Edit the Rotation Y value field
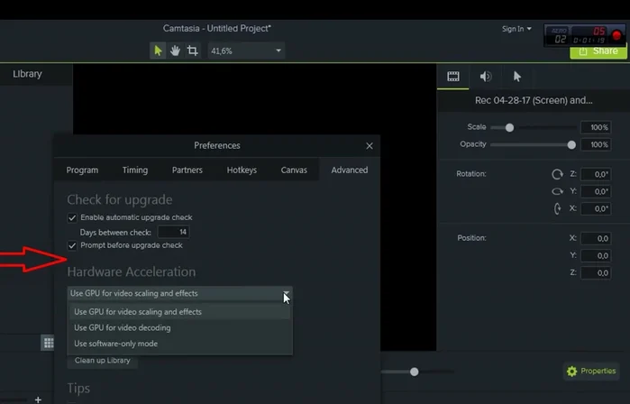This screenshot has height=404, width=630. (596, 191)
